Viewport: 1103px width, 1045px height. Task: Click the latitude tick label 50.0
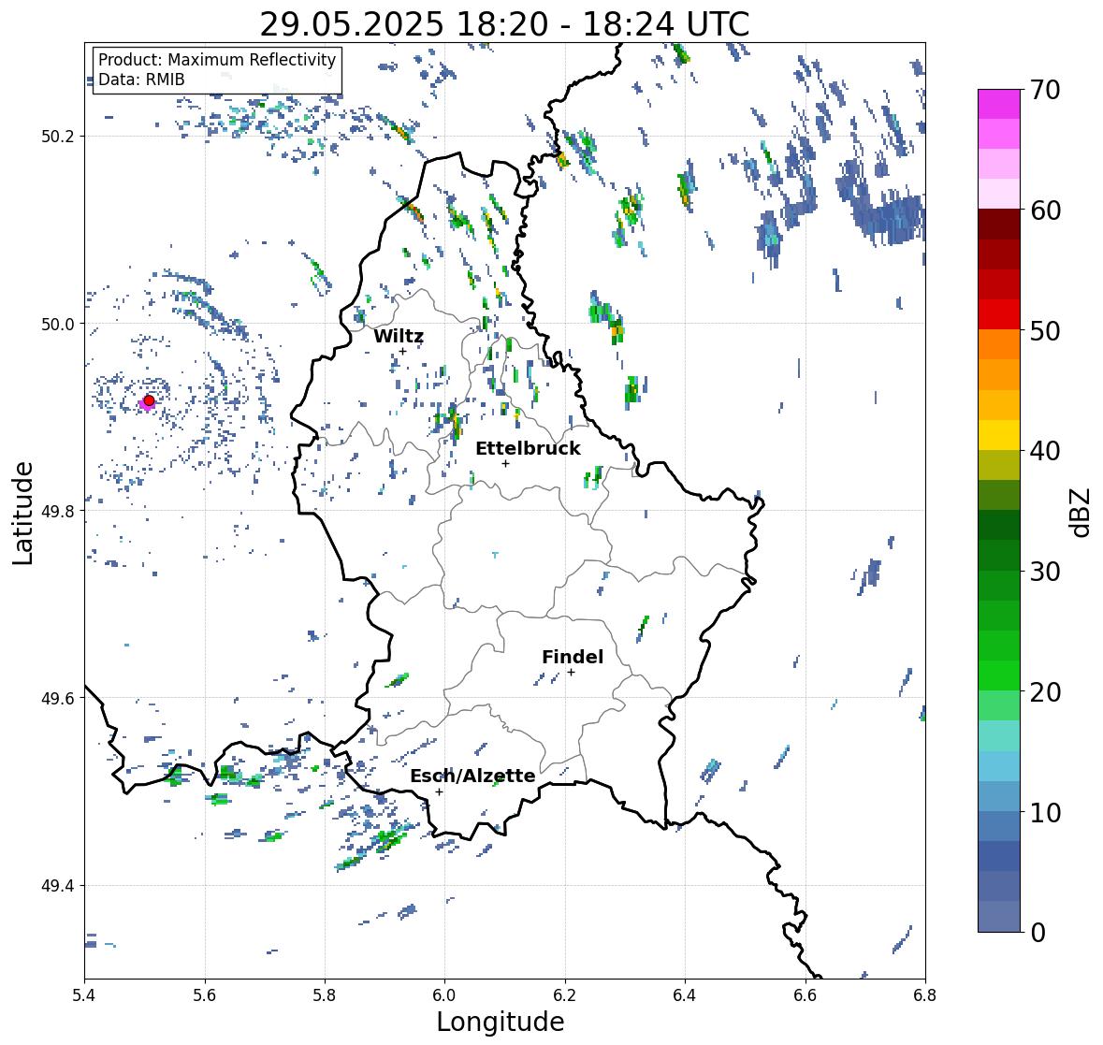[57, 325]
